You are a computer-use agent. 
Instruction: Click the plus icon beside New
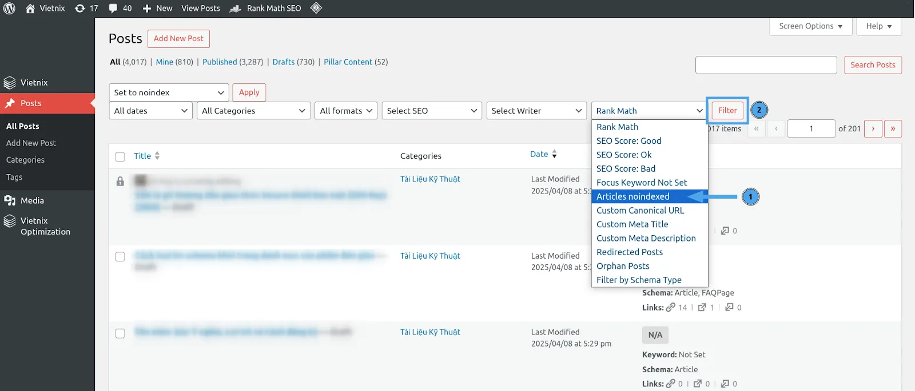(x=147, y=9)
